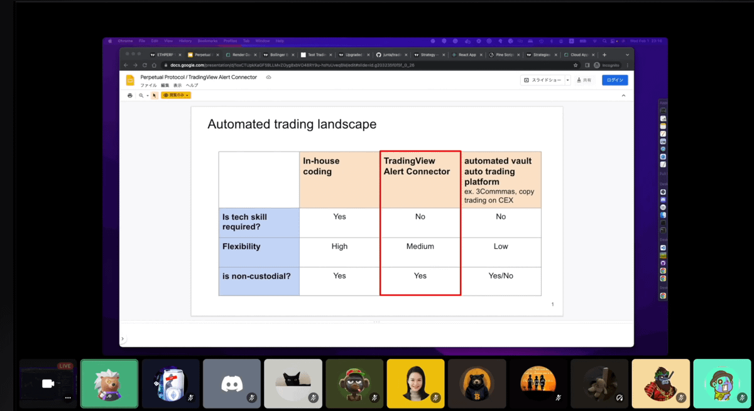
Task: Open the ヘルプ menu
Action: coord(192,85)
